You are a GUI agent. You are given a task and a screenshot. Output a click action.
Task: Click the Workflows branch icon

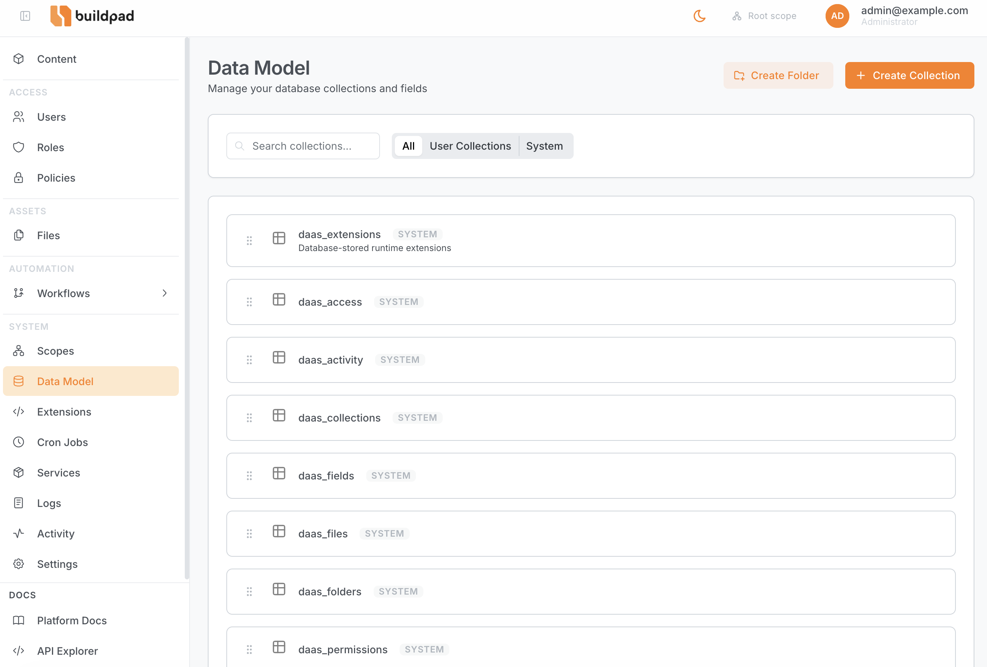point(19,293)
